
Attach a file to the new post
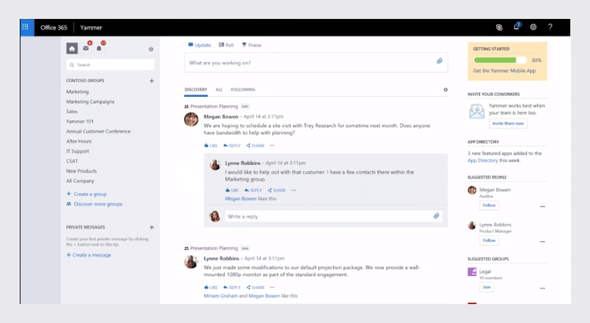tap(439, 61)
